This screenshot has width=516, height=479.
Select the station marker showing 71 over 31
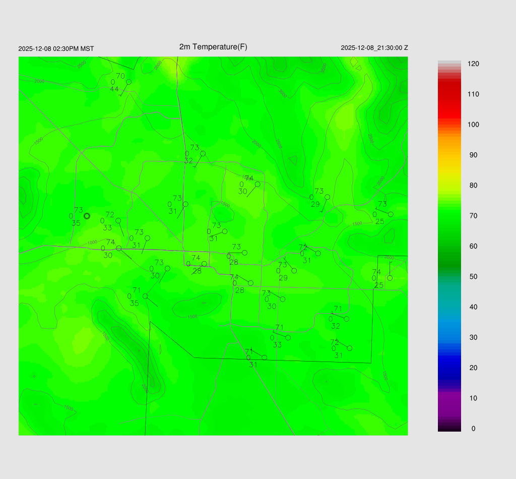point(264,357)
